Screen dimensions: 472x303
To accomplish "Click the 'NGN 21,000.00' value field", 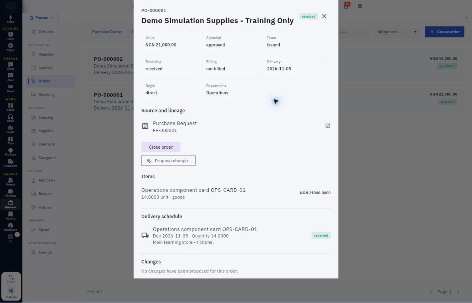I will (x=170, y=42).
